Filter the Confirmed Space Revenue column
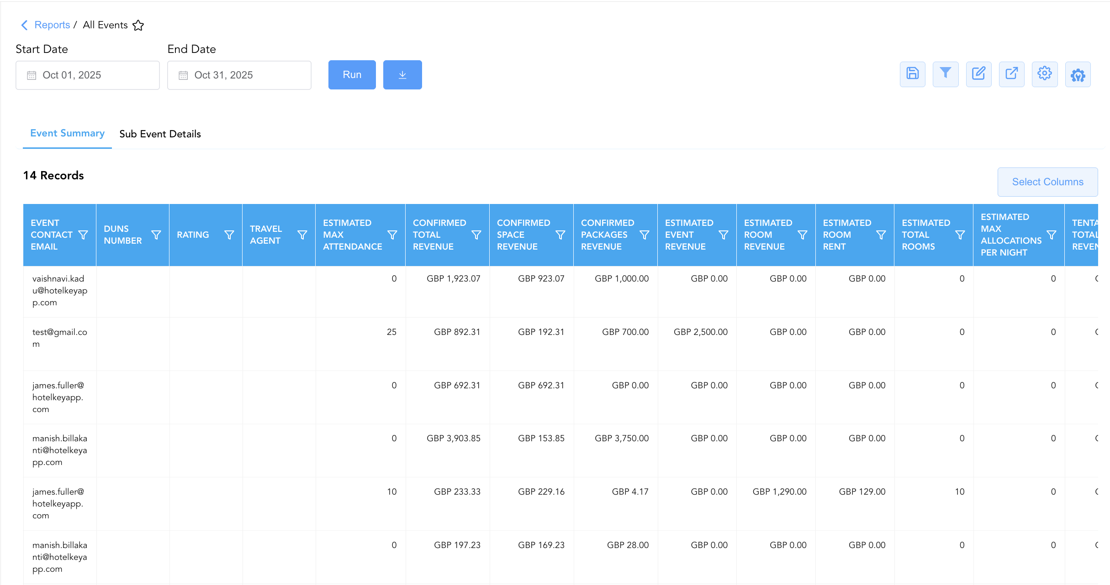The height and width of the screenshot is (585, 1110). 560,235
